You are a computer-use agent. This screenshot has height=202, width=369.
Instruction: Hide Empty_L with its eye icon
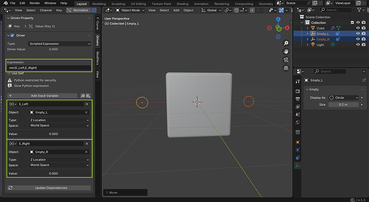point(358,34)
